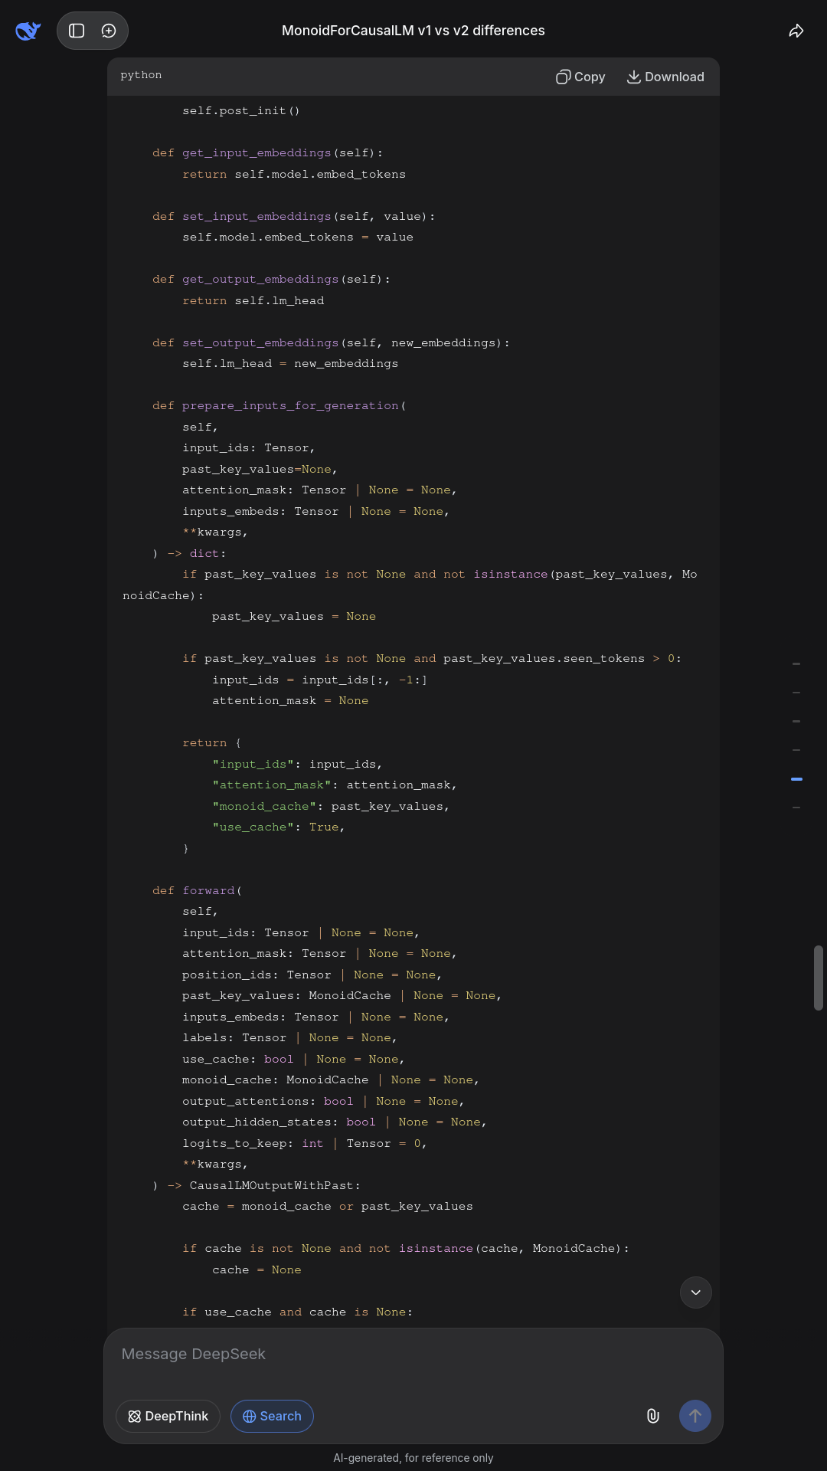Toggle the sidebar panel icon
The image size is (827, 1471).
[x=77, y=31]
